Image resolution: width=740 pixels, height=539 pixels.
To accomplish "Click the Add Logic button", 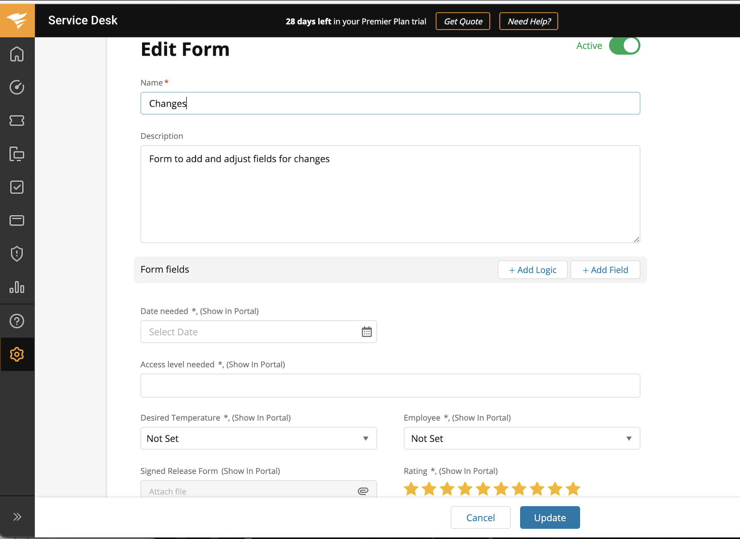I will click(533, 270).
